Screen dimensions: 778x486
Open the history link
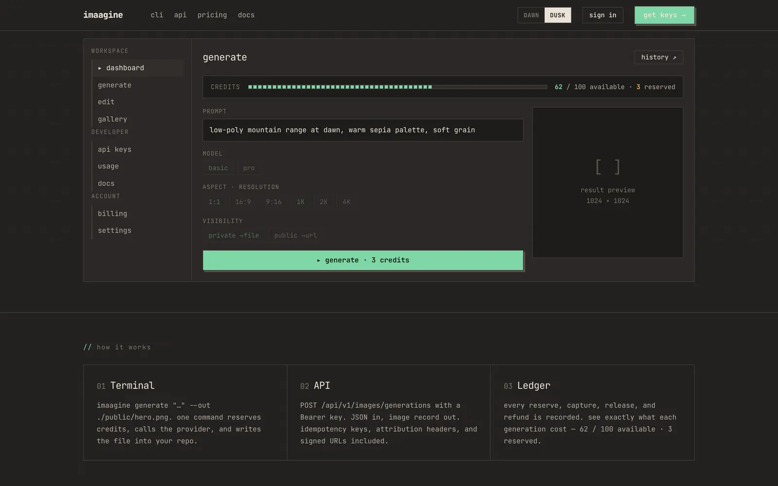658,57
